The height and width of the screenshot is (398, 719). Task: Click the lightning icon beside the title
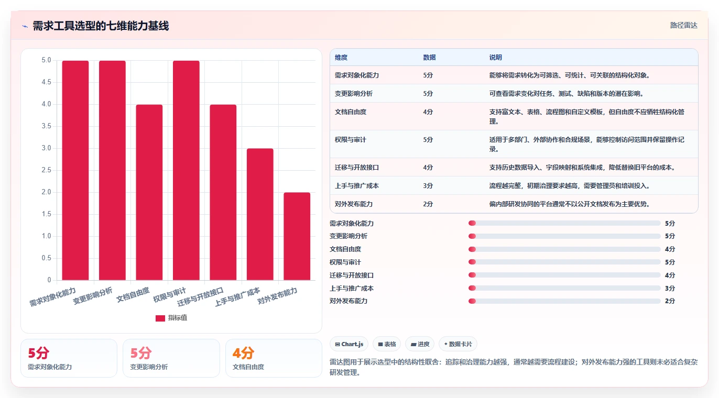tap(25, 26)
